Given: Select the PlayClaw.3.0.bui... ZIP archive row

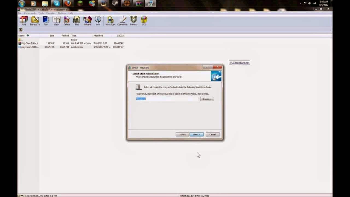Looking at the screenshot, I should coord(71,43).
